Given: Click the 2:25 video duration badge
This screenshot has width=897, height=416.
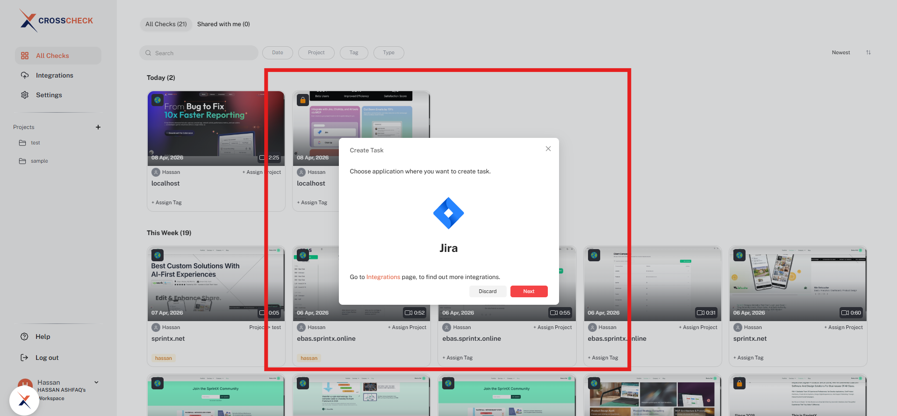Looking at the screenshot, I should click(270, 158).
